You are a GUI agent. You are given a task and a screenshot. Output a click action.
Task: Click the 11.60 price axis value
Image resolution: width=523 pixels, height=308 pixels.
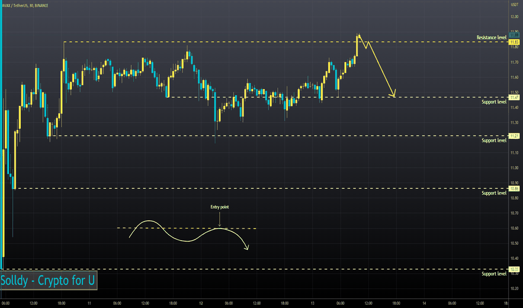(515, 77)
